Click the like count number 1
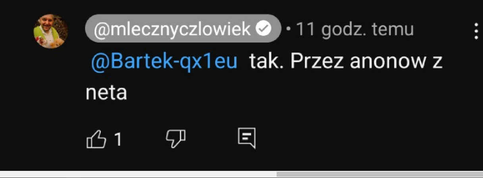The image size is (483, 178). tap(117, 140)
